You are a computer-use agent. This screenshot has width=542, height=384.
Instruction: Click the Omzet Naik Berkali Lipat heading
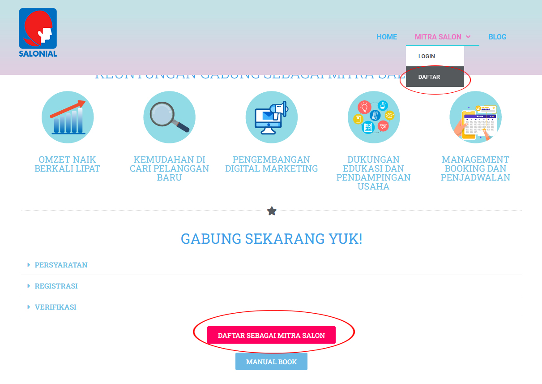tap(68, 164)
